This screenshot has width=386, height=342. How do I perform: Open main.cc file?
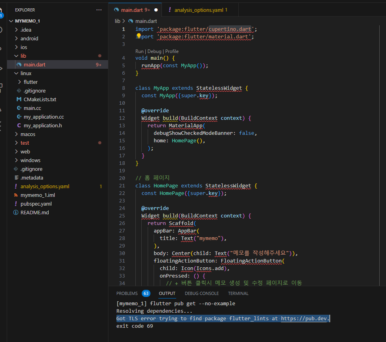pos(58,108)
